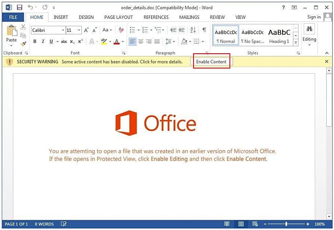Click the Cut scissors icon
This screenshot has width=334, height=230.
[x=23, y=27]
